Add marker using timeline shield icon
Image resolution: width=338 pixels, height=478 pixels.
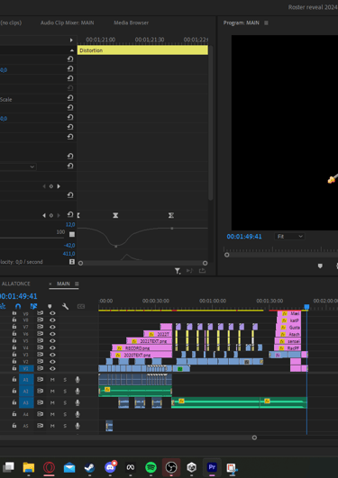pyautogui.click(x=50, y=306)
